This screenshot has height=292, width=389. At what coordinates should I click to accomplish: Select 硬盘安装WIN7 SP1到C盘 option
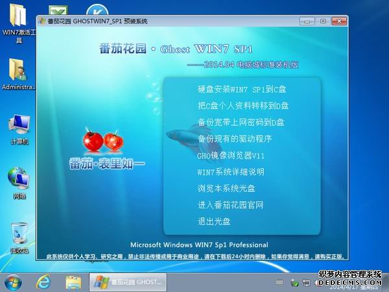click(242, 90)
